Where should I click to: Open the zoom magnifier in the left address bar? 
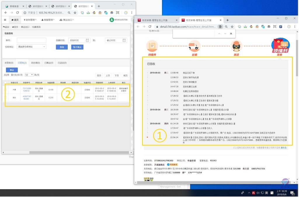69,13
